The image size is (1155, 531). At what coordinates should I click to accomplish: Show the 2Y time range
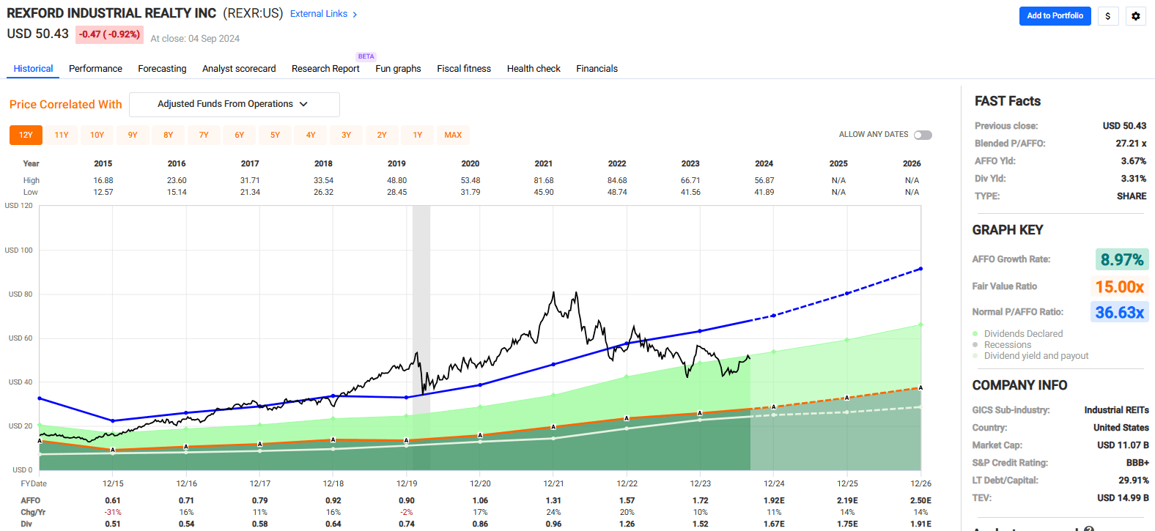click(382, 135)
